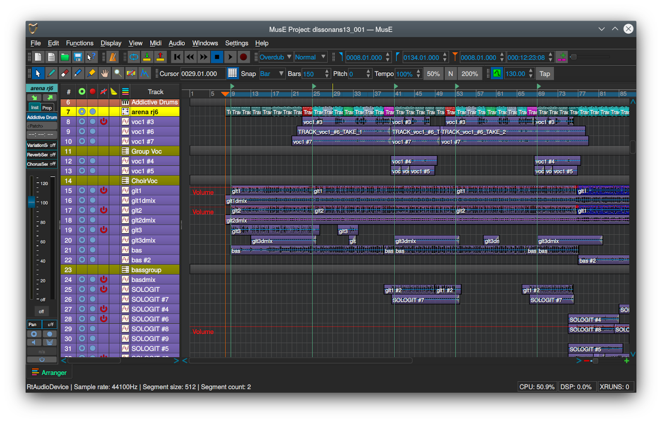Activate the hand pan tool

(105, 74)
